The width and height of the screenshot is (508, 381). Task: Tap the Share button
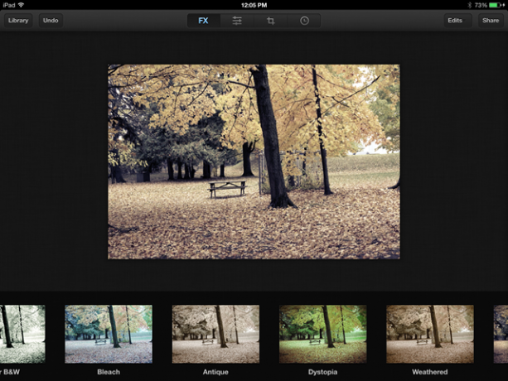pos(491,21)
